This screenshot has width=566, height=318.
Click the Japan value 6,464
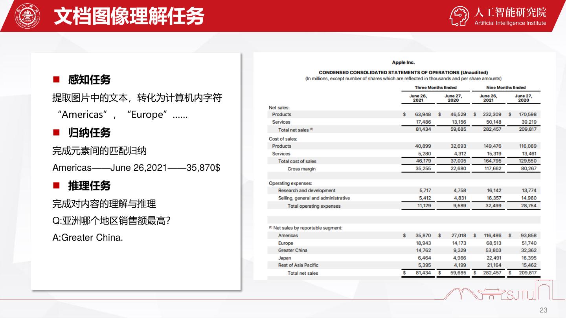(x=425, y=258)
